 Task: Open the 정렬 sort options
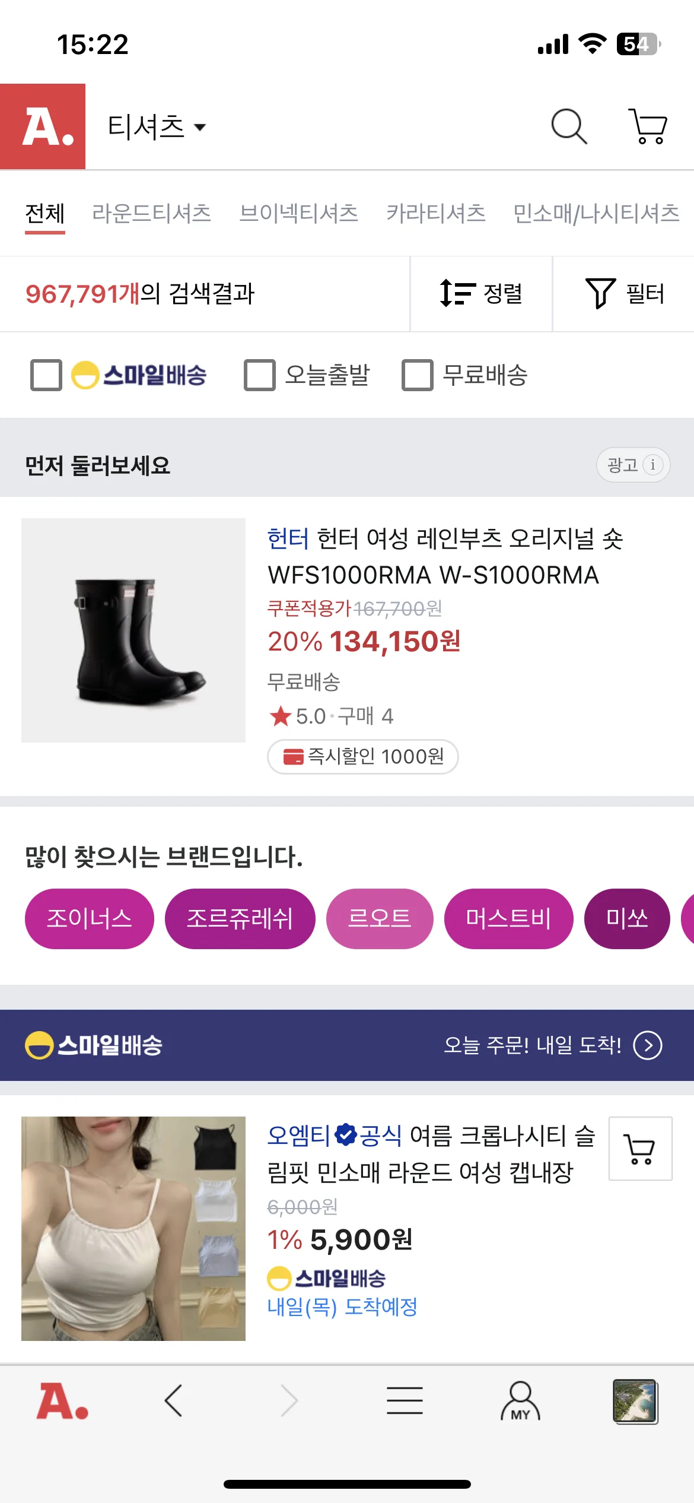pyautogui.click(x=481, y=294)
